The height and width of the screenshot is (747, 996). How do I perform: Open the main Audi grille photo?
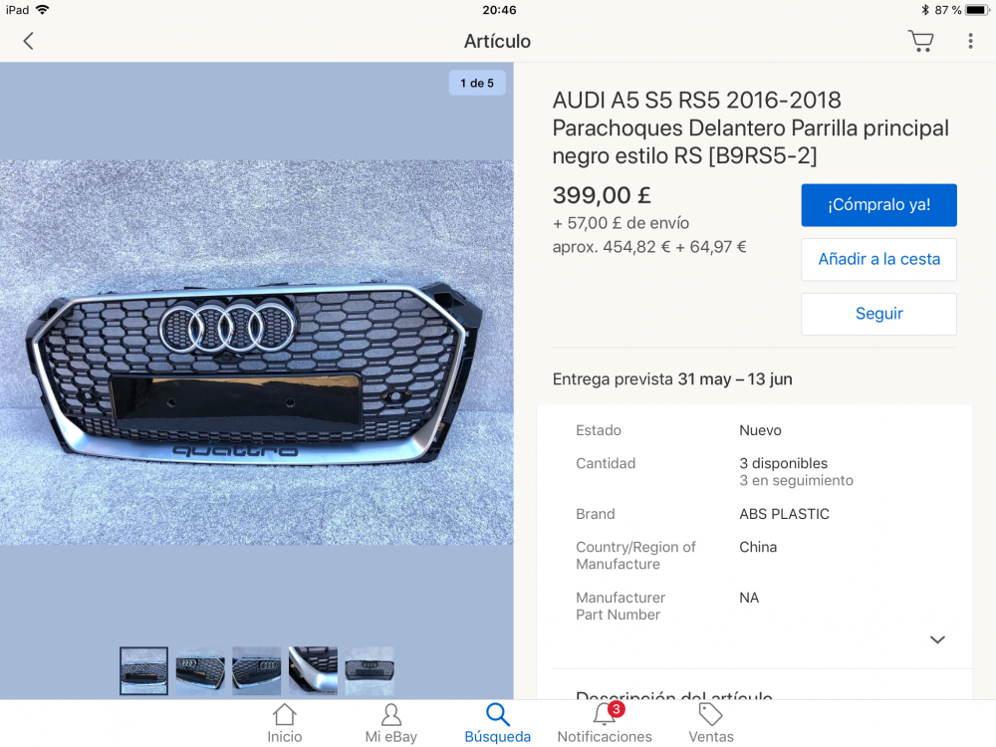pyautogui.click(x=257, y=353)
